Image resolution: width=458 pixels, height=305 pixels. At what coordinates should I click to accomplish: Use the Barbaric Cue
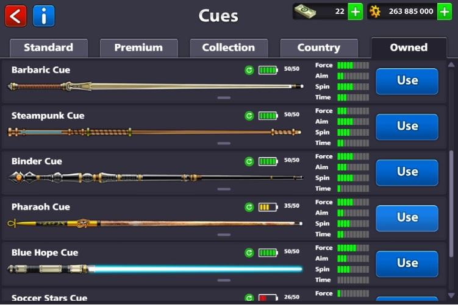[407, 82]
